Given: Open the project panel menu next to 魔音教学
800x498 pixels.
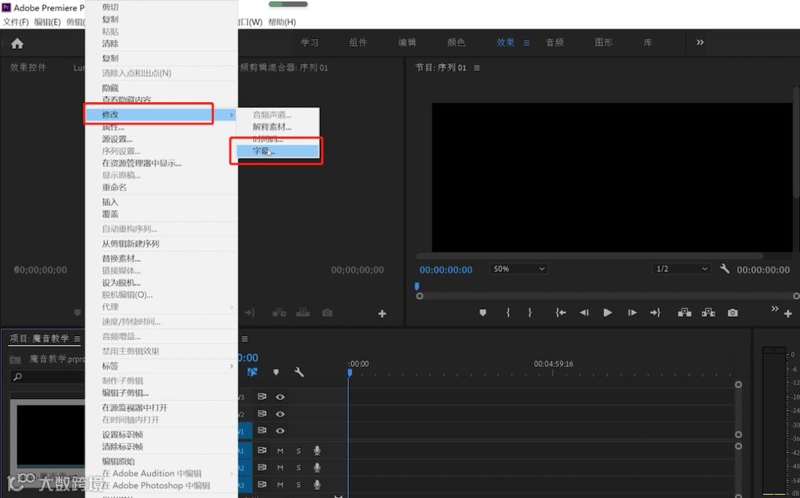Looking at the screenshot, I should point(77,339).
